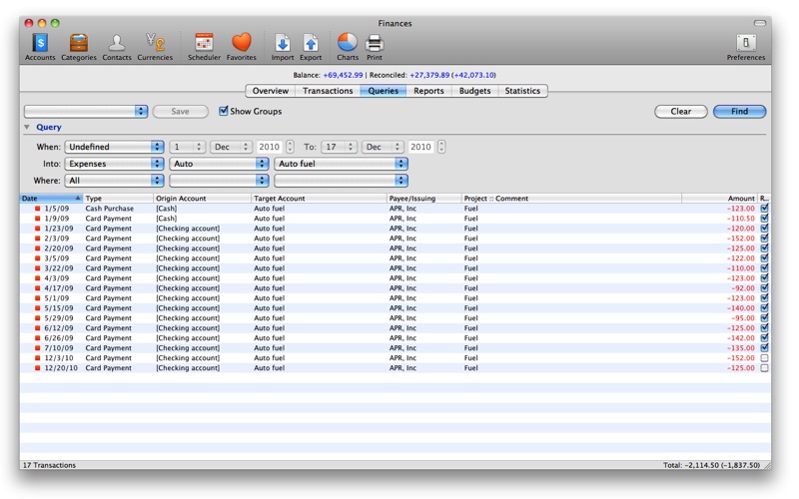Viewport: 799px width, 499px height.
Task: Select the Queries tab
Action: pos(384,91)
